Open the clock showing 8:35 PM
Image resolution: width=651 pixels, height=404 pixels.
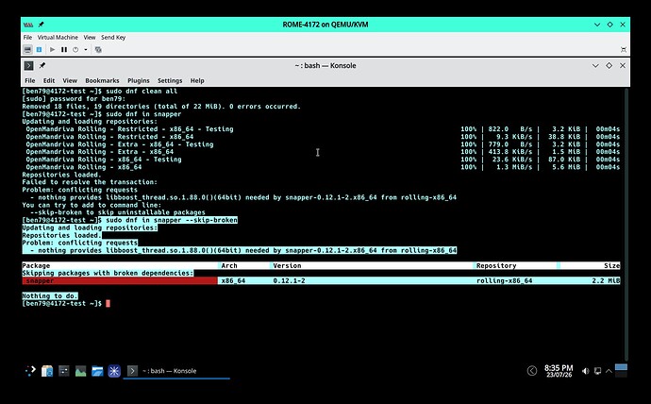coord(559,371)
